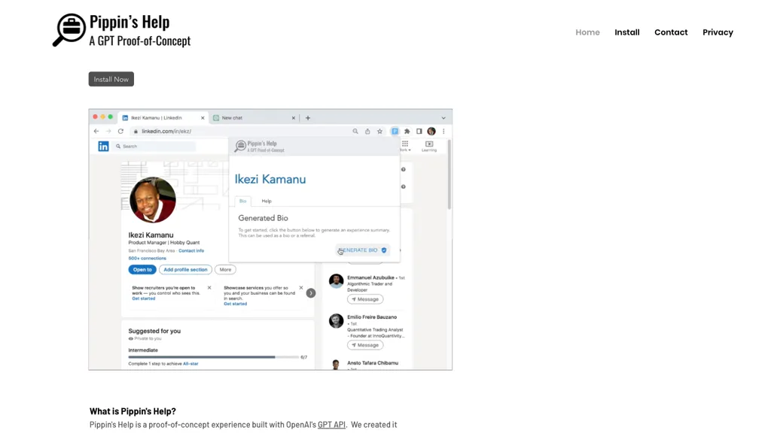
Task: Click the browser forward arrow
Action: pyautogui.click(x=108, y=131)
